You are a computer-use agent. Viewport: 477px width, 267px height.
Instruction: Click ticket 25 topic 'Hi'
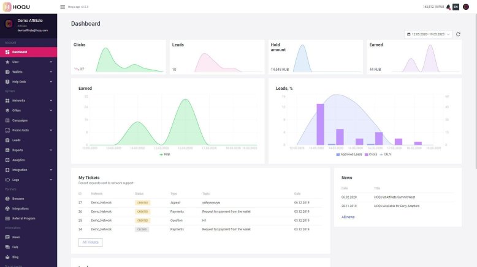coord(204,221)
